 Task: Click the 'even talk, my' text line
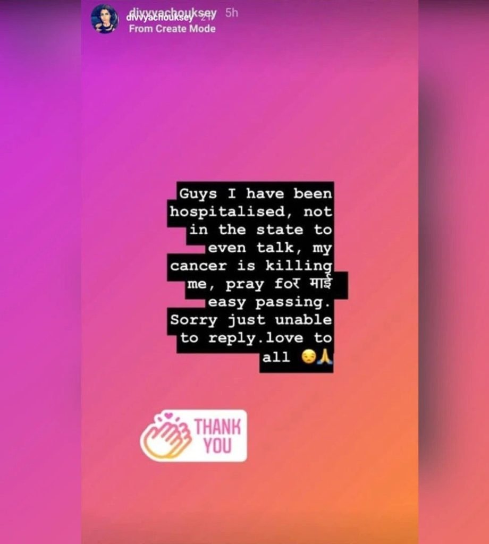[x=270, y=248]
